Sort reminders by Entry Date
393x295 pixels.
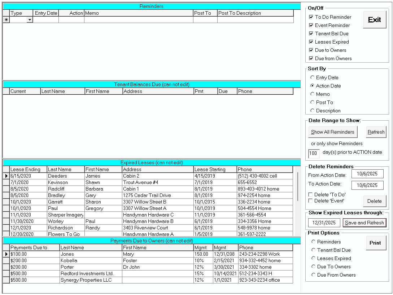(x=313, y=77)
